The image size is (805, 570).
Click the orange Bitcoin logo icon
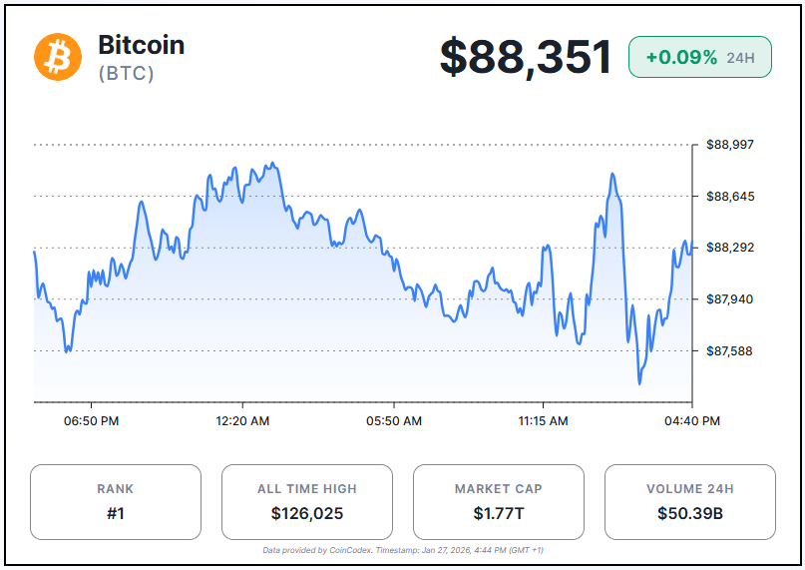click(x=58, y=57)
